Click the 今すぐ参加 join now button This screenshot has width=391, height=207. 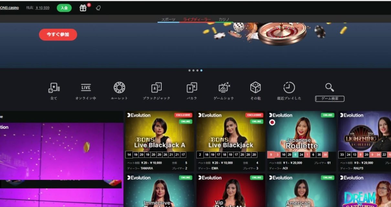click(x=58, y=34)
